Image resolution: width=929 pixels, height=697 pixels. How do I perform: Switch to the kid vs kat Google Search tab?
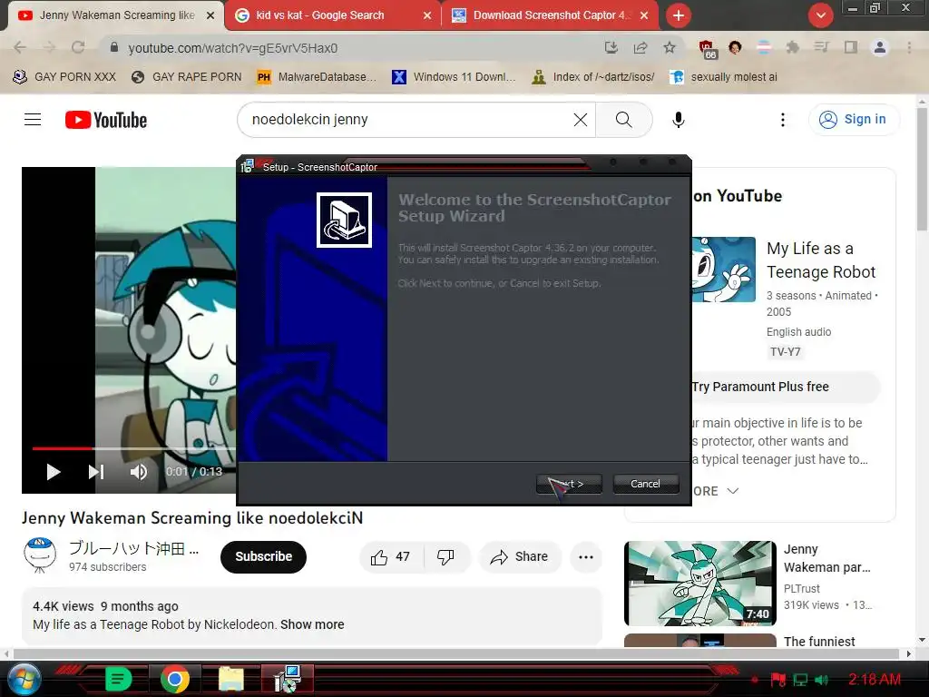pyautogui.click(x=332, y=15)
